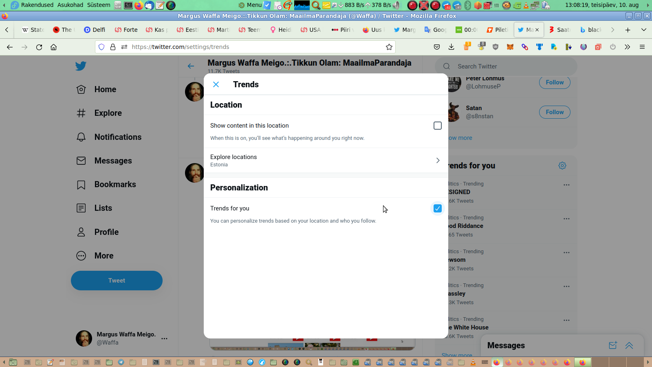The height and width of the screenshot is (367, 652).
Task: Open the uBlock Origin shield extension
Action: (x=496, y=47)
